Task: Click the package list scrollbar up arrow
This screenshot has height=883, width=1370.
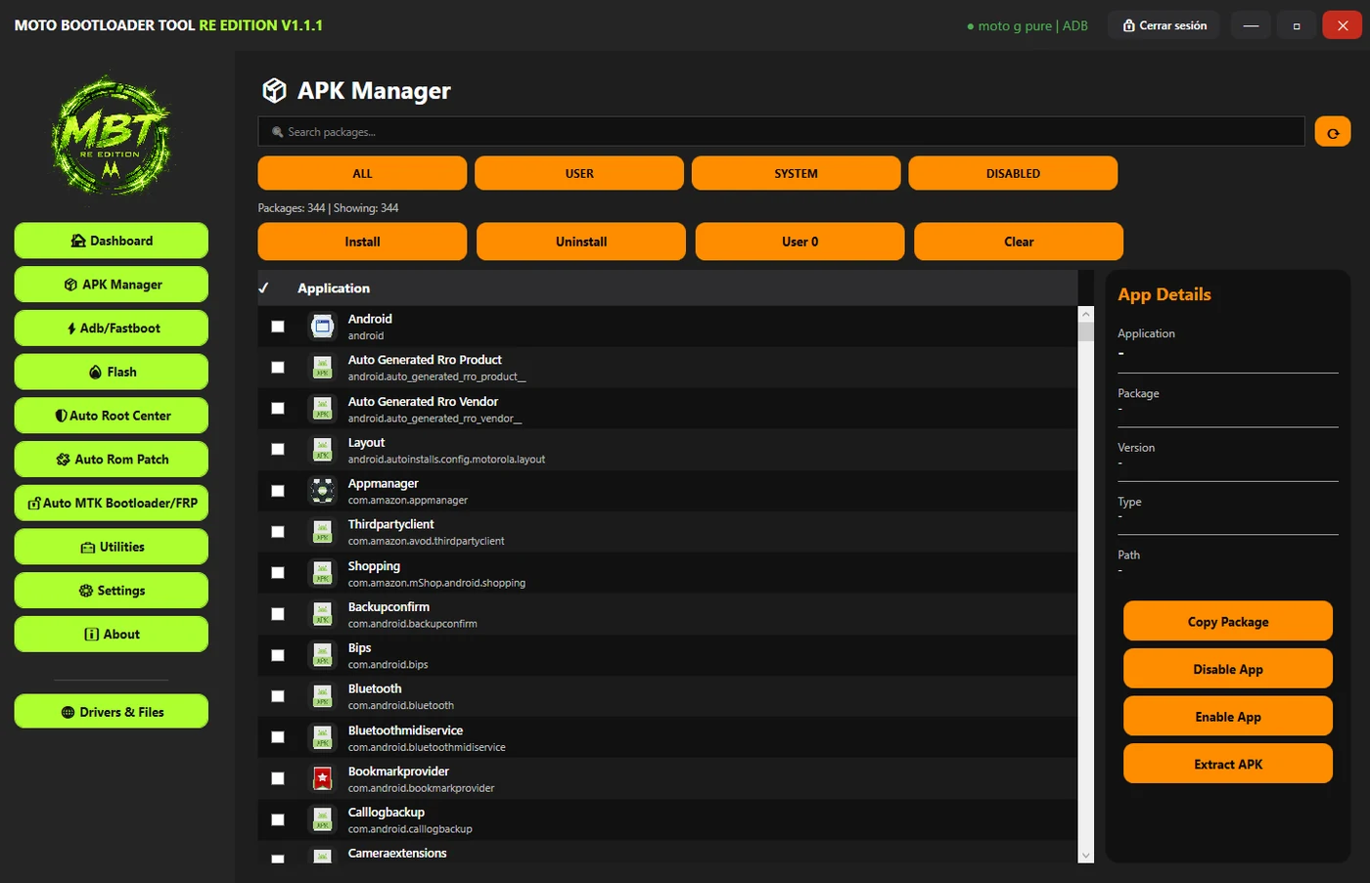Action: [1085, 314]
